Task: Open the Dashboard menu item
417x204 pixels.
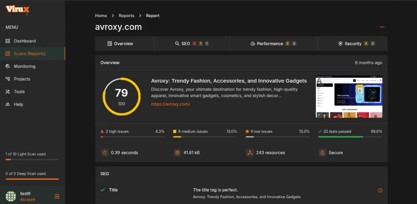Action: tap(33, 41)
